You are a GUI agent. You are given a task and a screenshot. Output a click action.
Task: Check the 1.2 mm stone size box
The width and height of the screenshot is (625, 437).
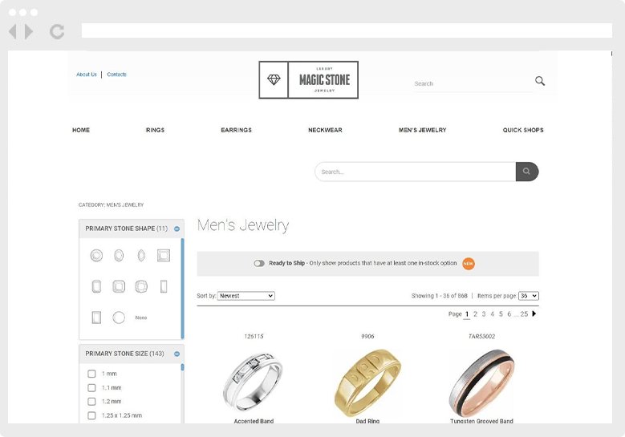91,402
